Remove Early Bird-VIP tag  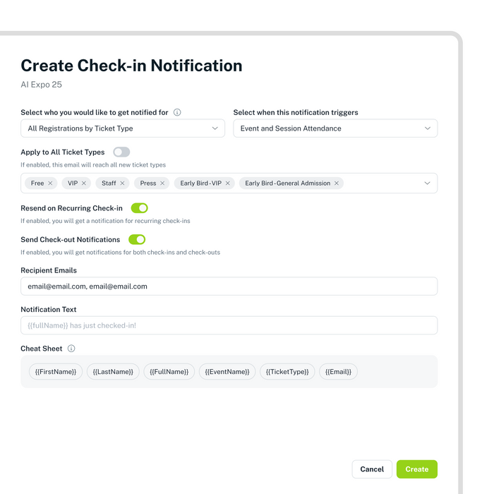click(x=227, y=183)
